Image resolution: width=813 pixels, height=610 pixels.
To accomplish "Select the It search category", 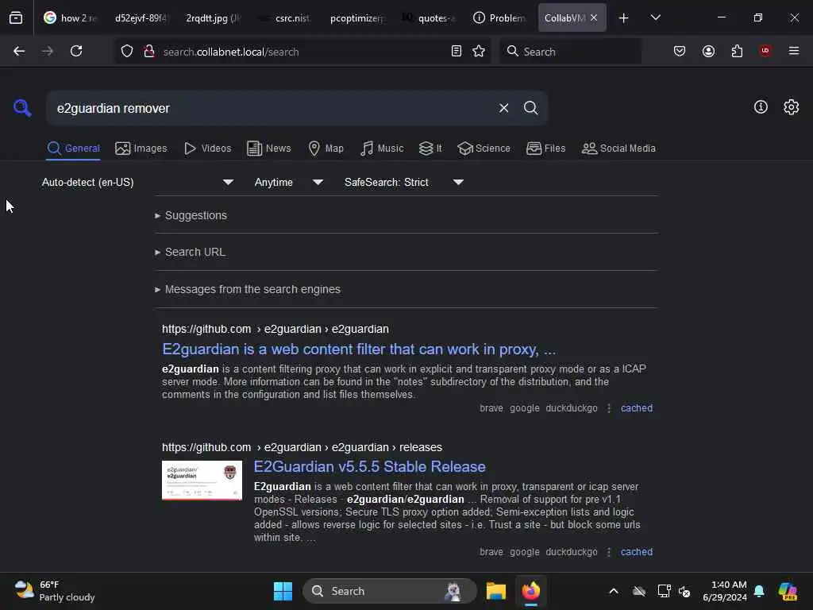I will tap(430, 149).
